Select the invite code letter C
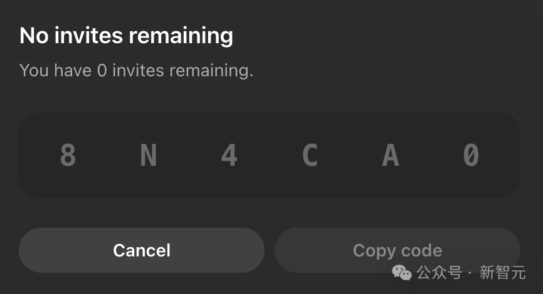 click(x=310, y=155)
